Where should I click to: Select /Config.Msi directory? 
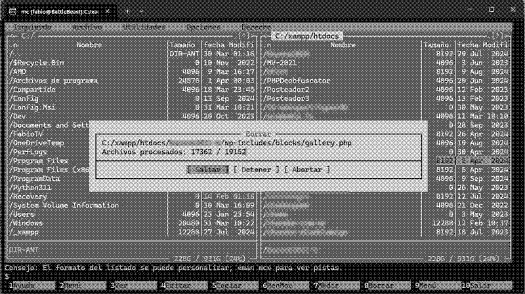pyautogui.click(x=32, y=107)
